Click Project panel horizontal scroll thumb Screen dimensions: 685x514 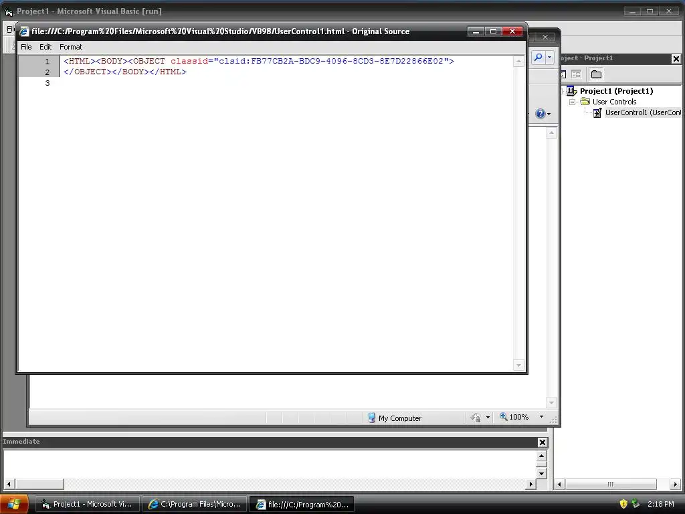click(x=610, y=484)
